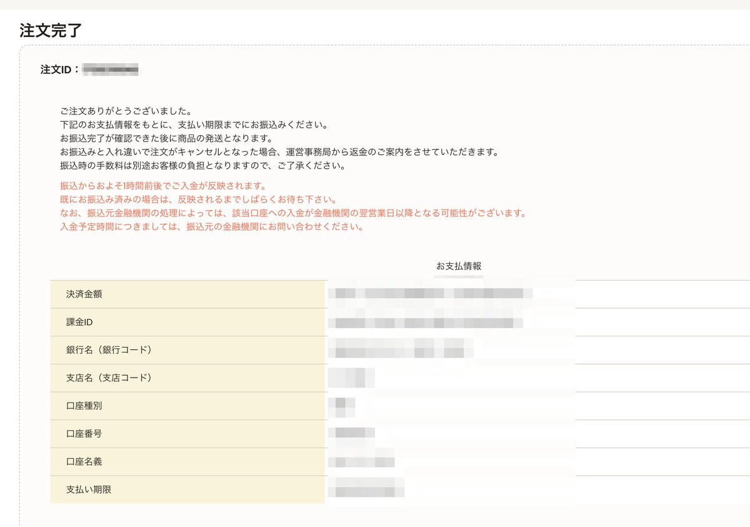750x527 pixels.
Task: Select the 口座番号 row label
Action: click(83, 434)
